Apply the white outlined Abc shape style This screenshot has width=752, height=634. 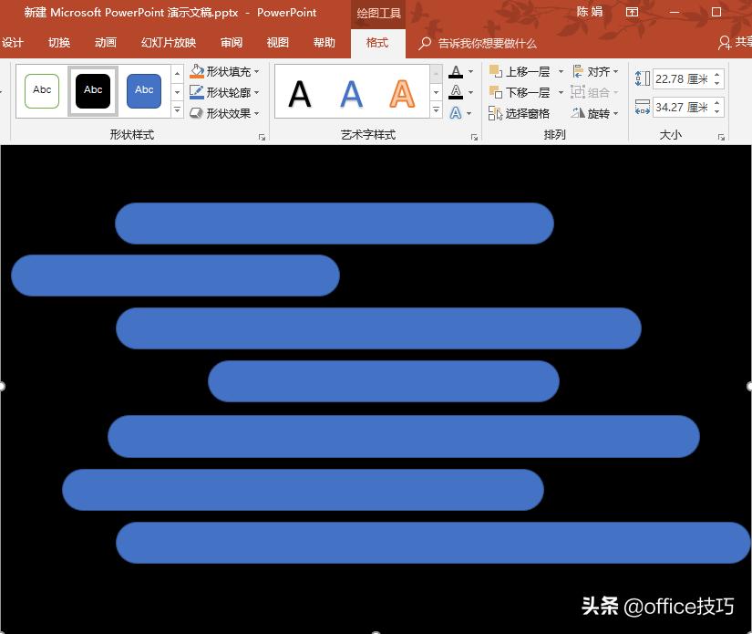[x=42, y=90]
